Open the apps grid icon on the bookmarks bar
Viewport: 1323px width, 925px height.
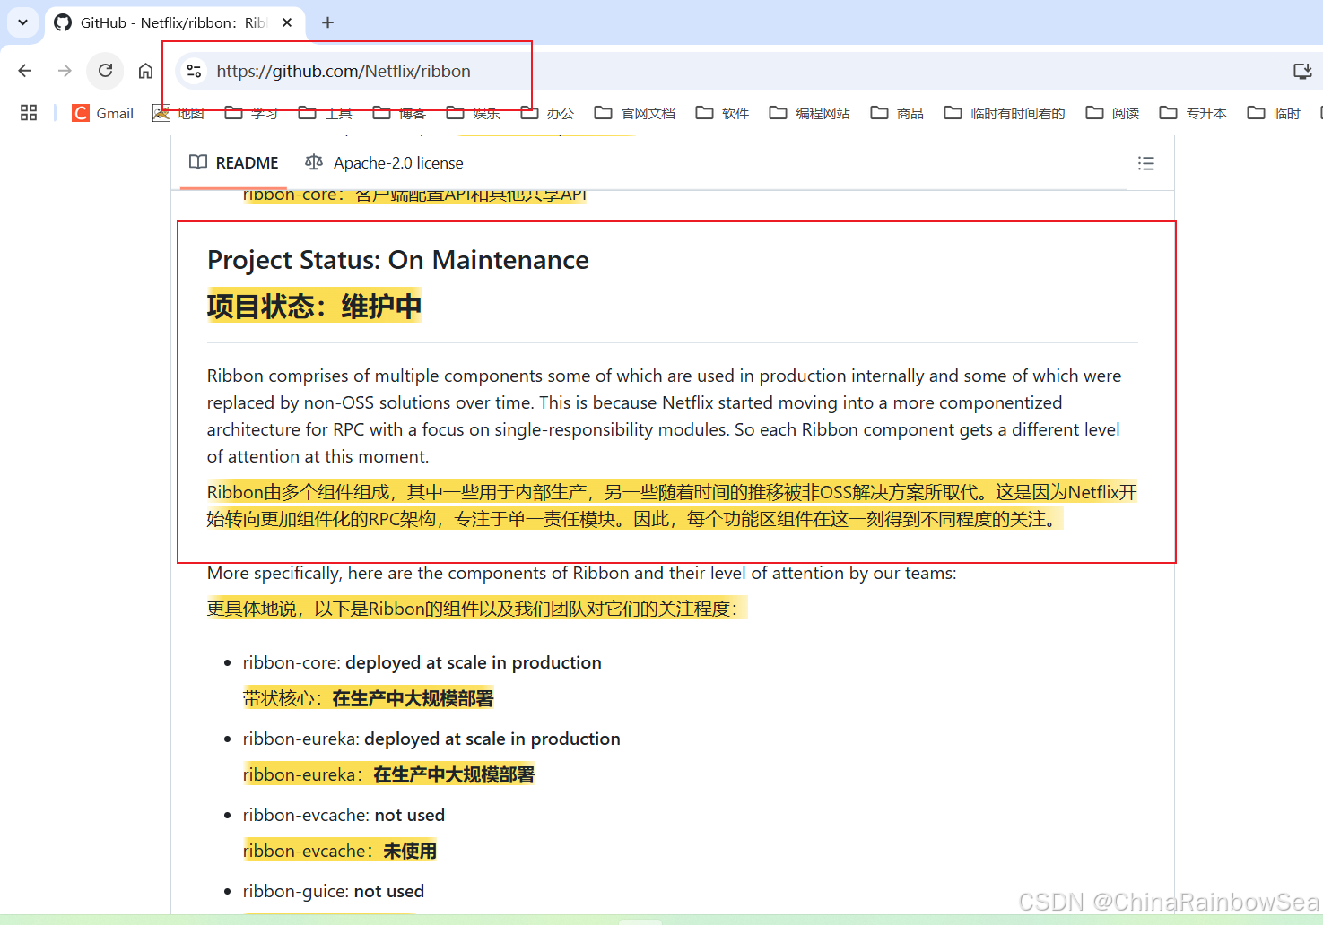click(28, 112)
